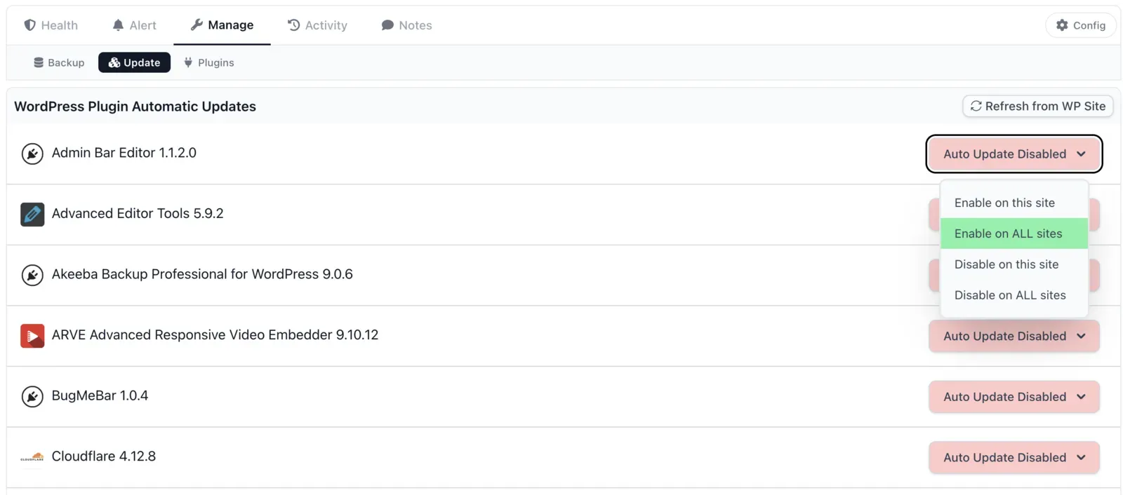
Task: Select the Update sub-tab
Action: coord(134,62)
